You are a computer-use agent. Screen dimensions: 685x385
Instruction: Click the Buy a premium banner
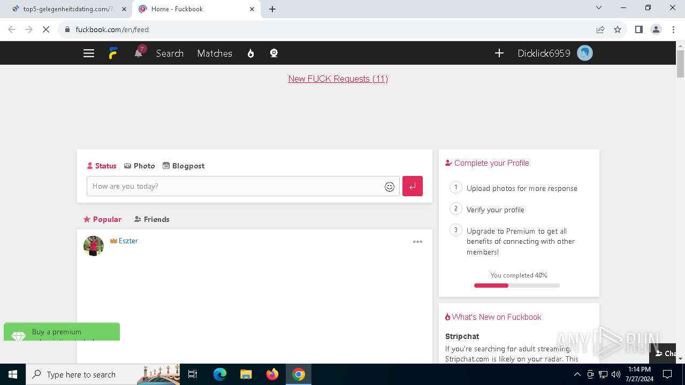(62, 332)
